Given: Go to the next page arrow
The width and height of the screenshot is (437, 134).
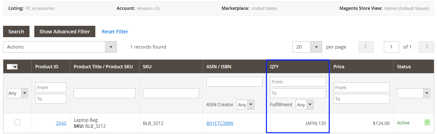Looking at the screenshot, I should pos(426,47).
